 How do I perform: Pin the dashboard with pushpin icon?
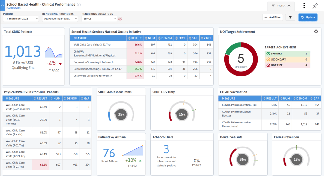point(315,6)
